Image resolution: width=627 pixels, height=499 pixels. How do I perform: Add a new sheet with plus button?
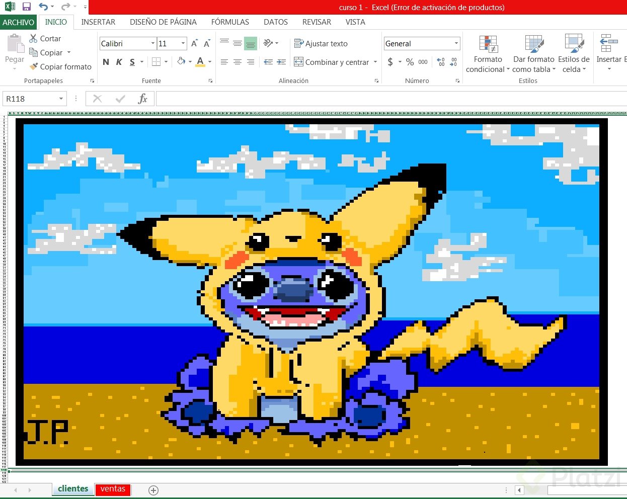[153, 490]
